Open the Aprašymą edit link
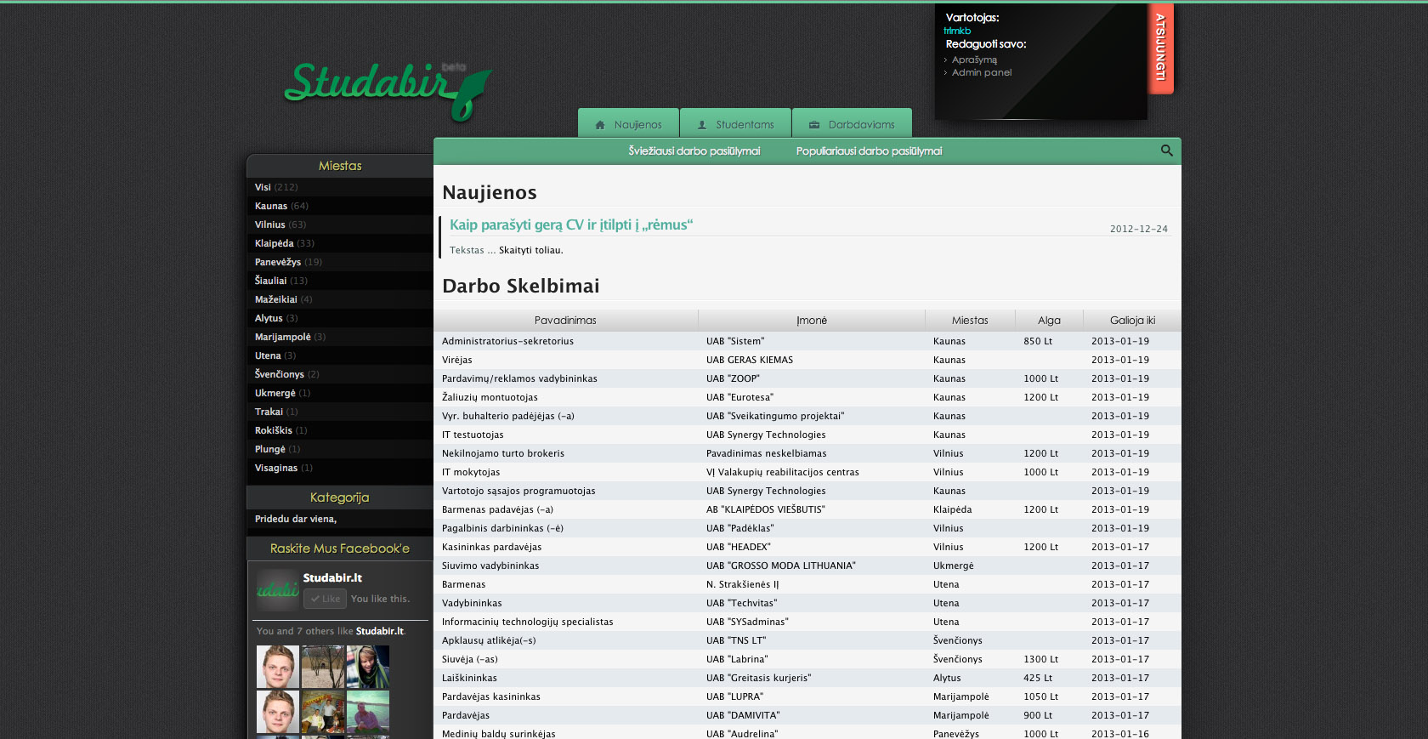The height and width of the screenshot is (739, 1428). [x=974, y=60]
